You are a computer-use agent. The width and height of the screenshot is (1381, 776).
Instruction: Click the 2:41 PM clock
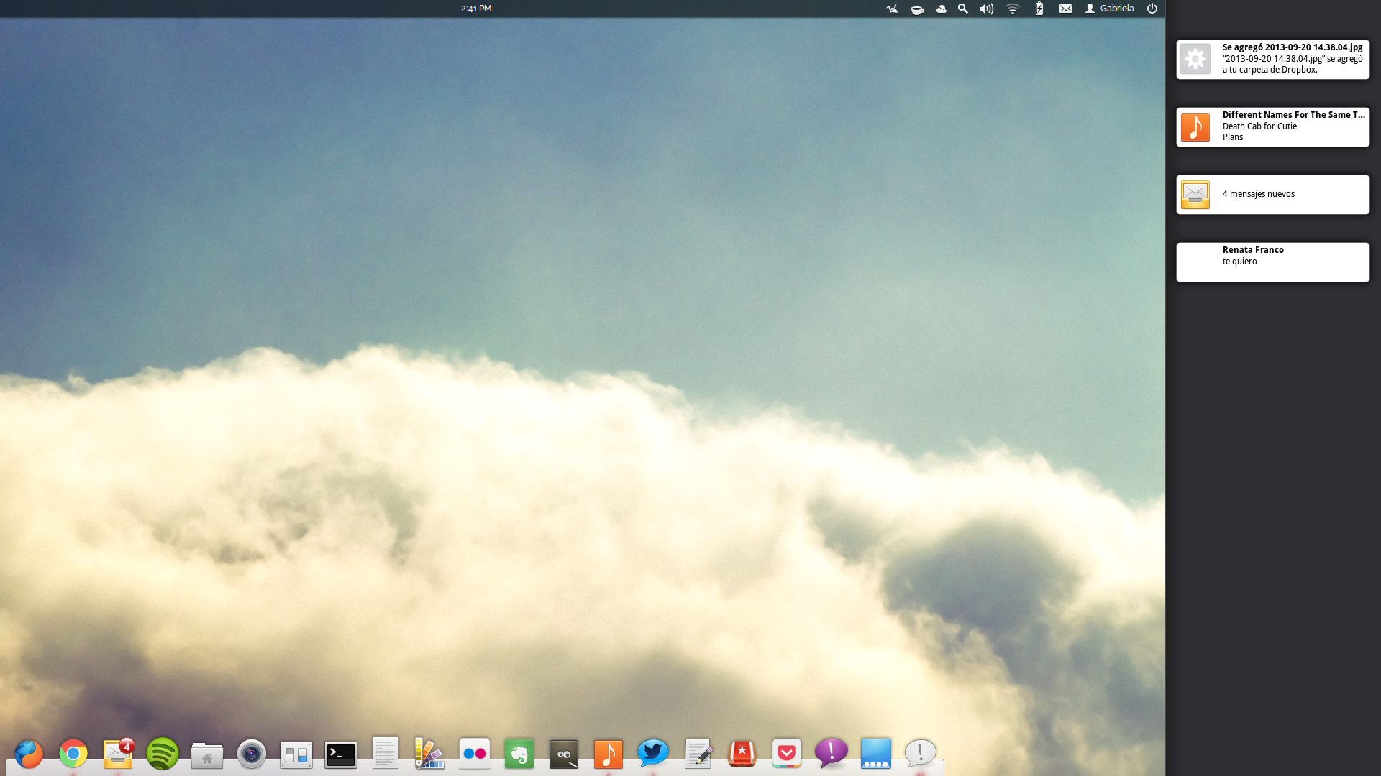pos(476,9)
